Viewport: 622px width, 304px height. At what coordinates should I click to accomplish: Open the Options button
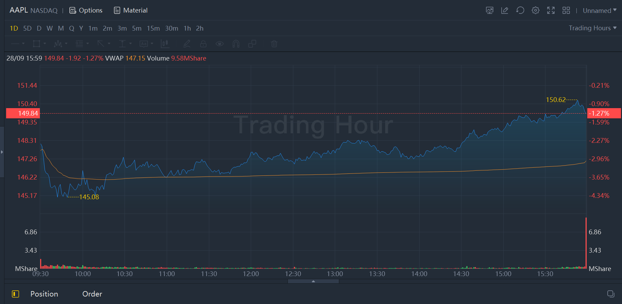click(86, 11)
